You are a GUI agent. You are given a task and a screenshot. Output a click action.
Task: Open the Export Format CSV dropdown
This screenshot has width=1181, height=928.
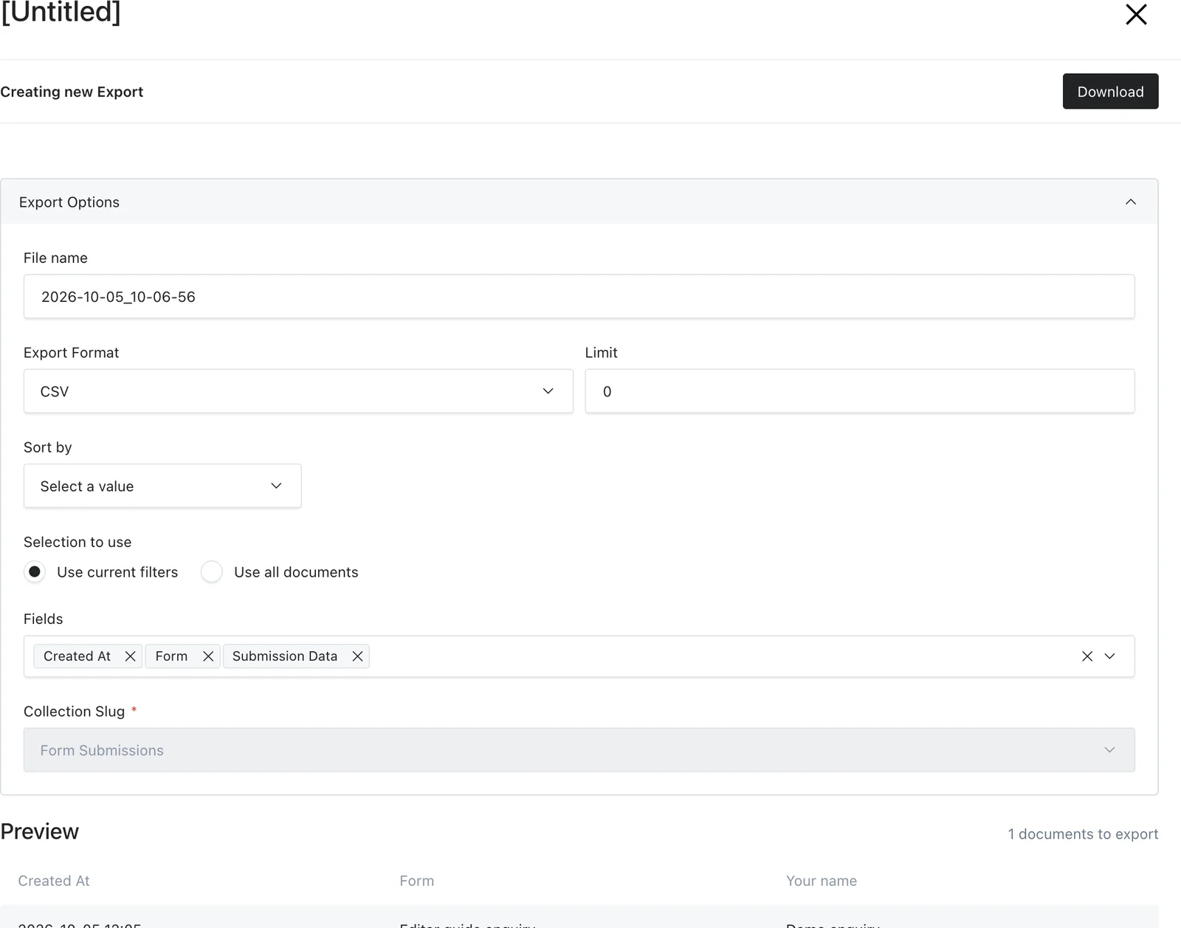point(298,391)
